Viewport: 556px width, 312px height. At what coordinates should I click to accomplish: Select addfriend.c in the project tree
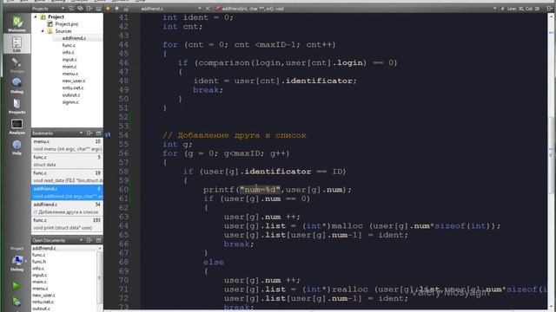click(74, 38)
